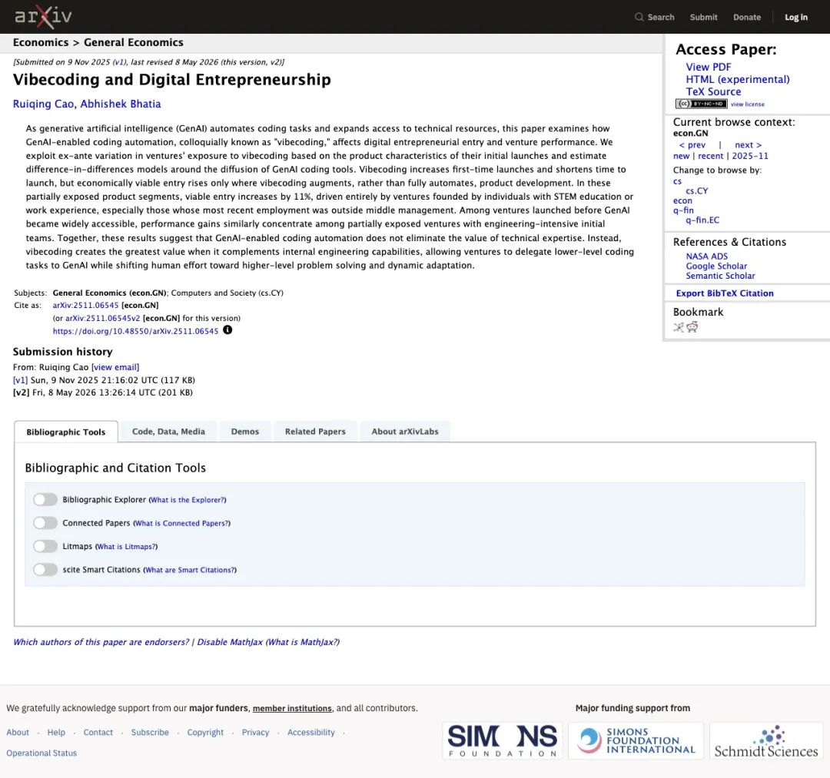Browse by cs.CY category
The height and width of the screenshot is (778, 830).
point(696,191)
